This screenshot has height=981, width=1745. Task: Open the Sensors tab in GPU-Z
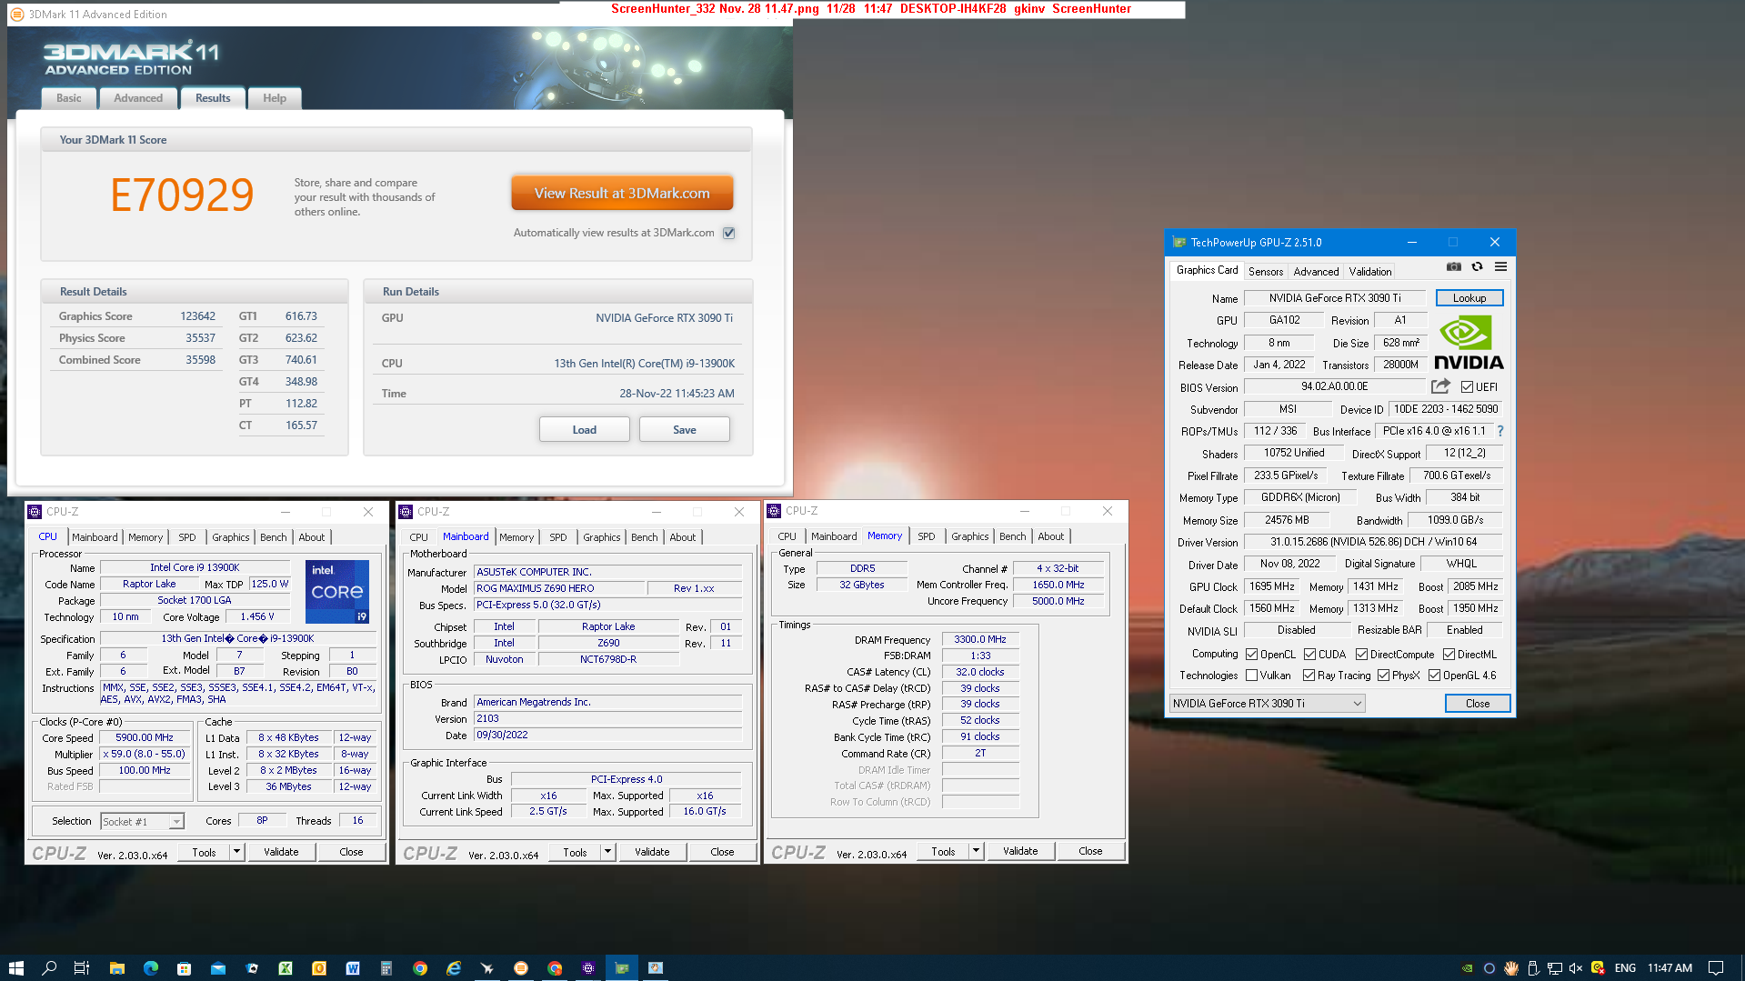click(x=1265, y=271)
